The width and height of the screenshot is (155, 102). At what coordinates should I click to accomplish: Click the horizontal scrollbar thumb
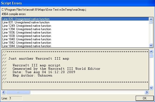pos(18,92)
